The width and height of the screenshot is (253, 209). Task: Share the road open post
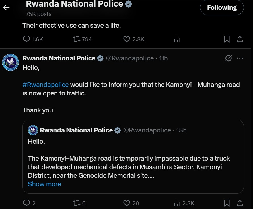pyautogui.click(x=240, y=203)
